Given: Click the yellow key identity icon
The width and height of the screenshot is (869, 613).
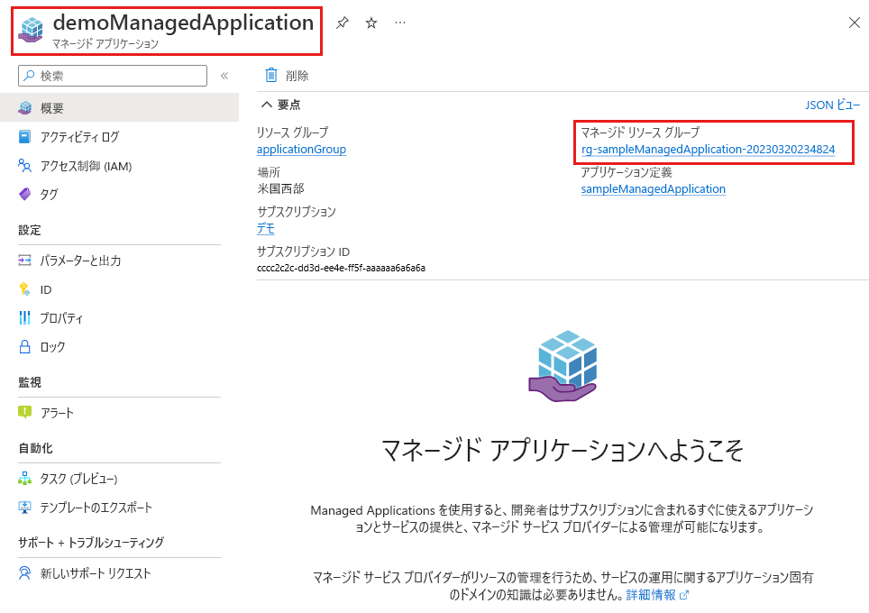Looking at the screenshot, I should 24,288.
